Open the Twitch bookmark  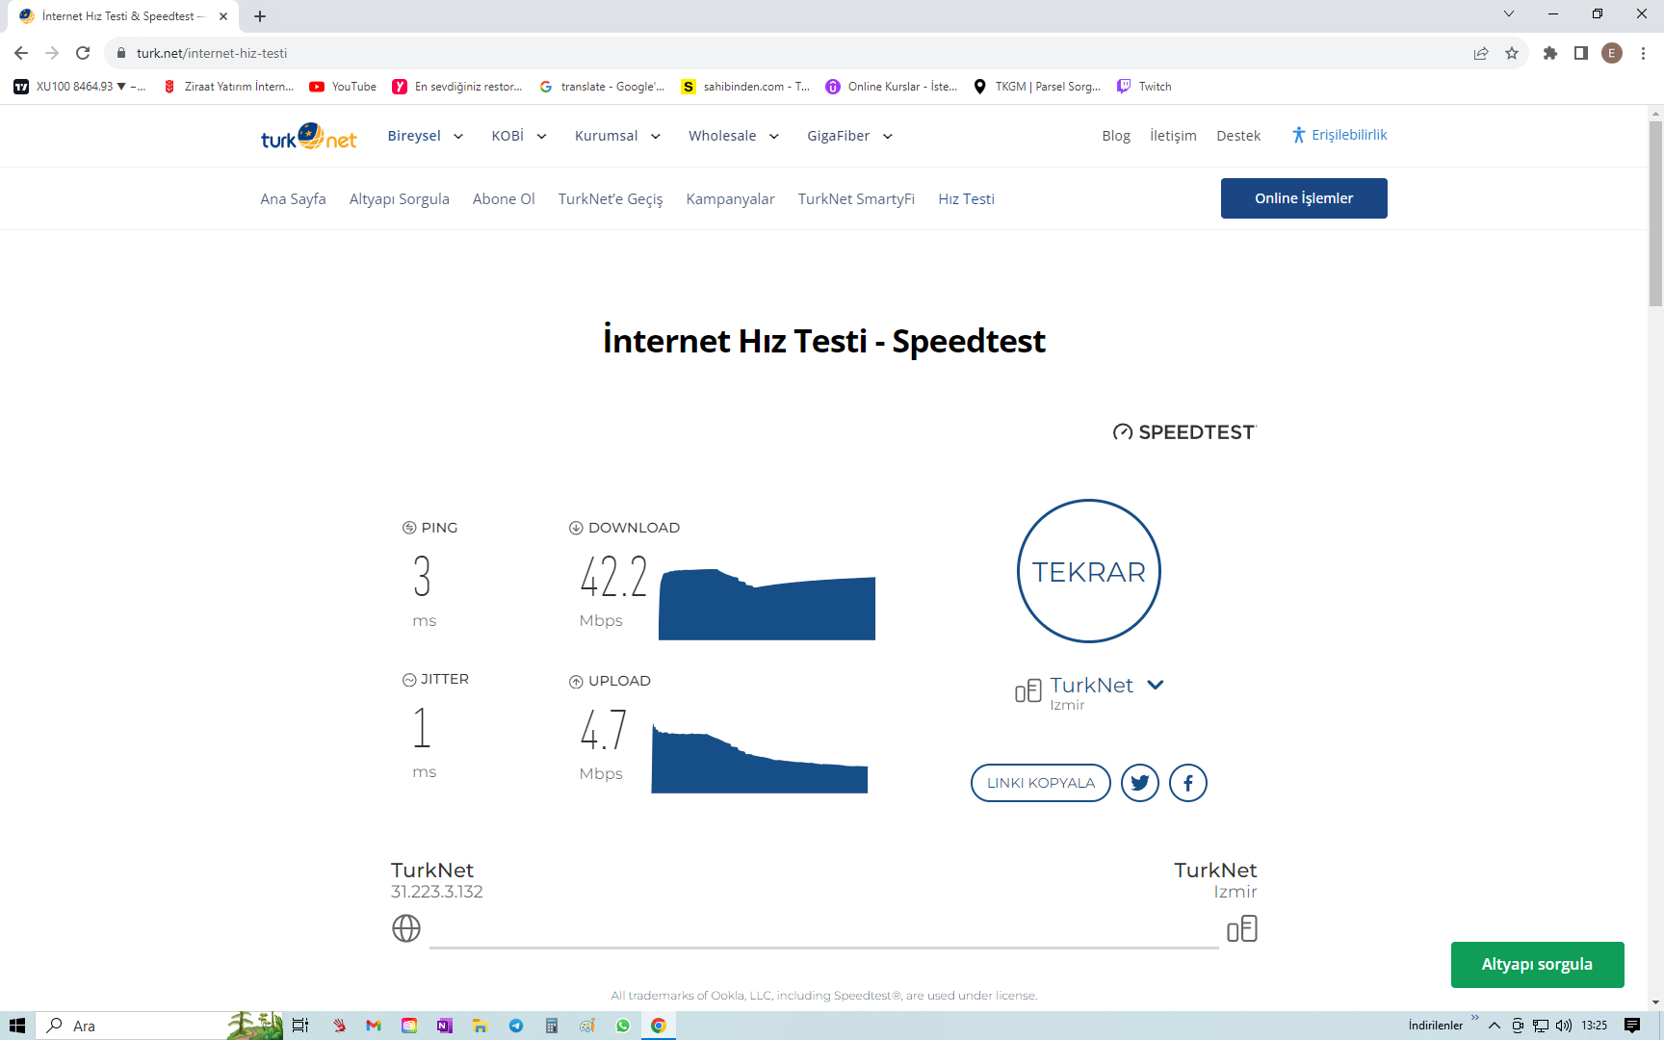pyautogui.click(x=1144, y=87)
